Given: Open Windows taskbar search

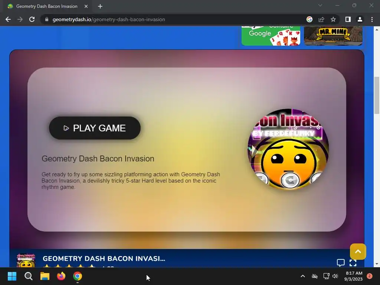Looking at the screenshot, I should [x=28, y=276].
